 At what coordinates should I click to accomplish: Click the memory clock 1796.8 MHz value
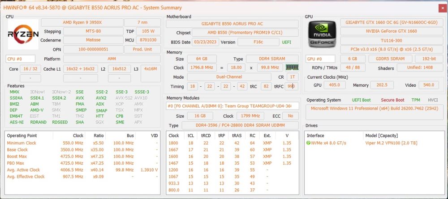202,68
